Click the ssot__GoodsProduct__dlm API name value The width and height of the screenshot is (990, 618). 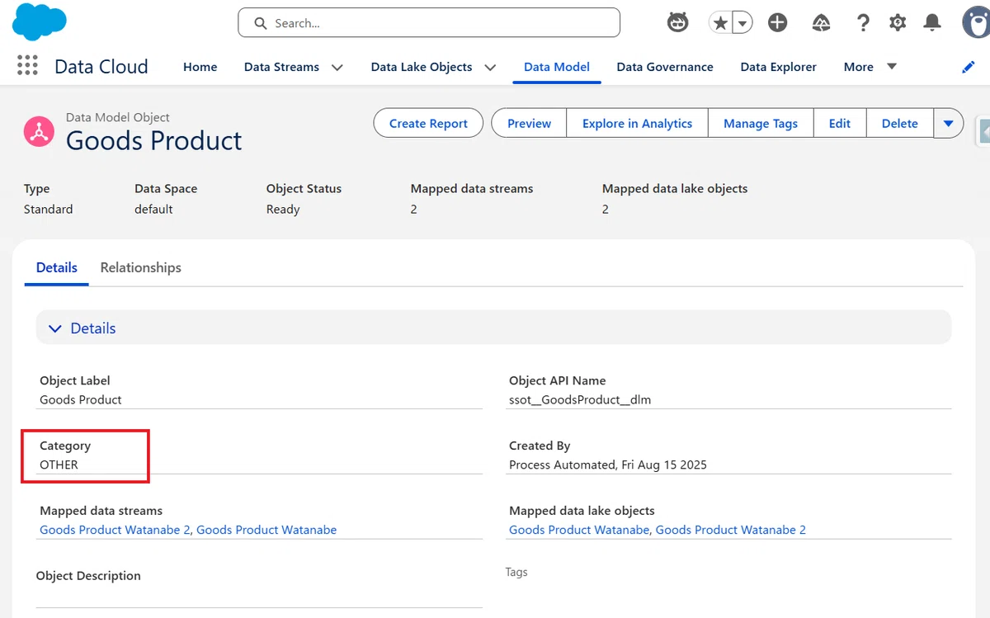point(580,399)
